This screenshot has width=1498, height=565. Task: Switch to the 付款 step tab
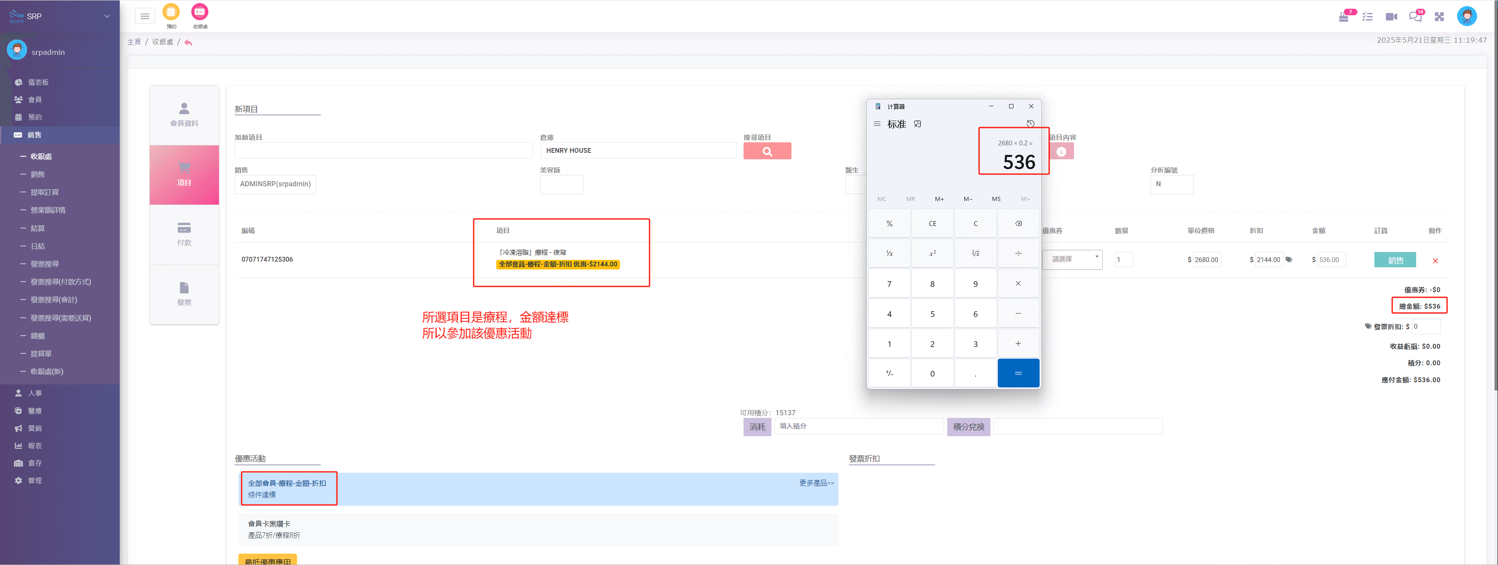(184, 234)
